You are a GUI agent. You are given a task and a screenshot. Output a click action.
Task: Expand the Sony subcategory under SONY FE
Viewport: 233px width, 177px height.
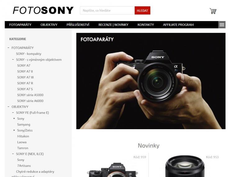point(14,119)
